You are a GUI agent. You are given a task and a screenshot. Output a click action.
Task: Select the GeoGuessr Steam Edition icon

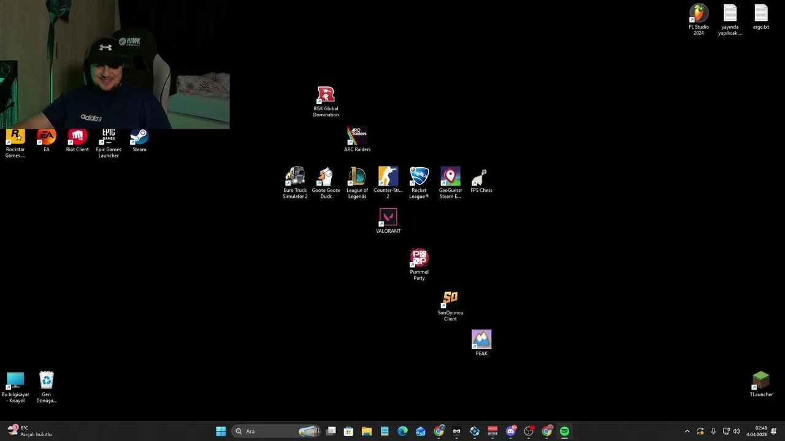(450, 183)
